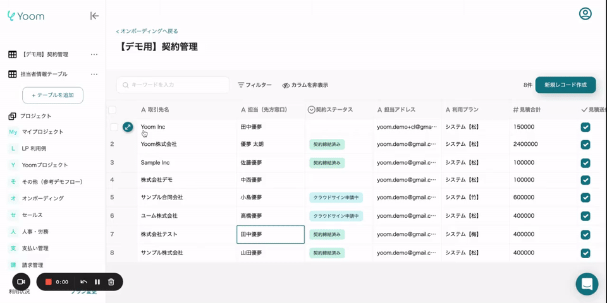Open options menu for 【デモ用】契約管理 table
The width and height of the screenshot is (607, 303).
(x=94, y=54)
